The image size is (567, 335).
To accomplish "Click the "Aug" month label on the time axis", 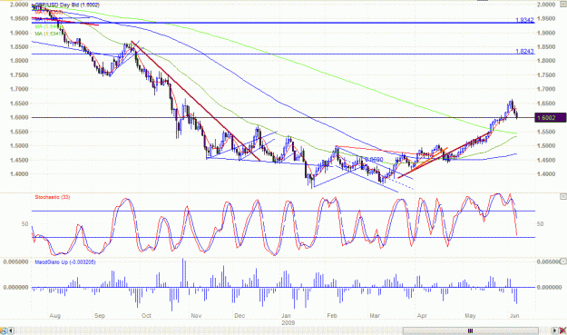I will coord(55,316).
